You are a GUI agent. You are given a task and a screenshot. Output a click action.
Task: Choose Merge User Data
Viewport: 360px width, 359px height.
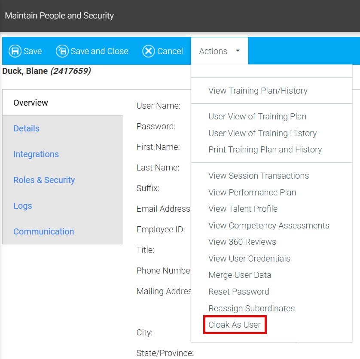pos(240,275)
